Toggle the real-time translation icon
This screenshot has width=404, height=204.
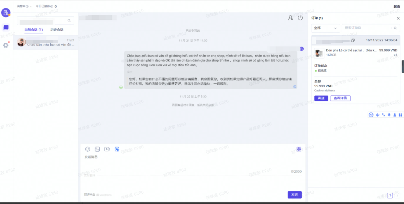[x=117, y=149]
